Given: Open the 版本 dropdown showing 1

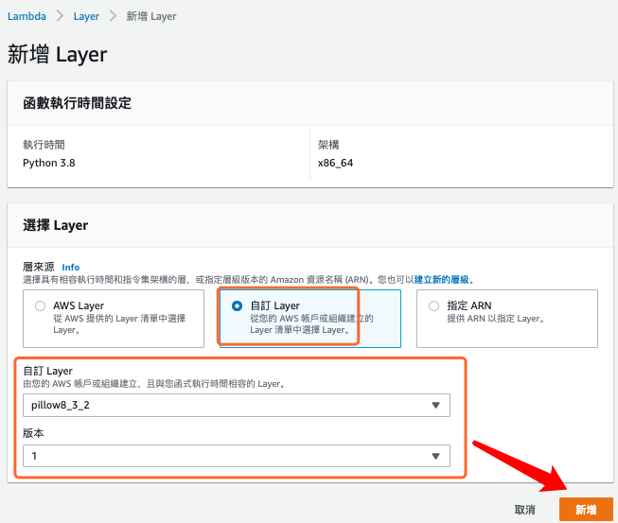Looking at the screenshot, I should click(237, 456).
